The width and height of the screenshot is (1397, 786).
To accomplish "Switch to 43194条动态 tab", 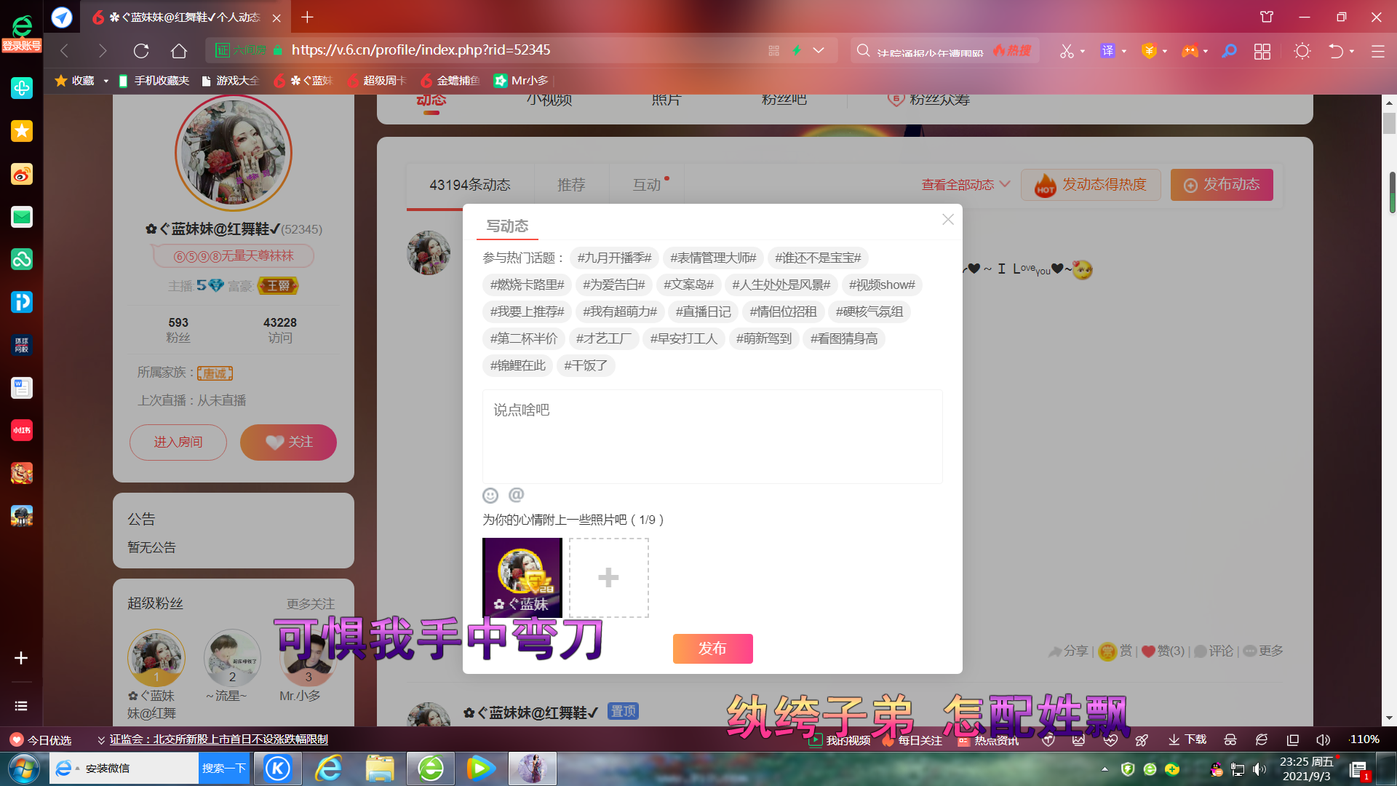I will [x=470, y=185].
